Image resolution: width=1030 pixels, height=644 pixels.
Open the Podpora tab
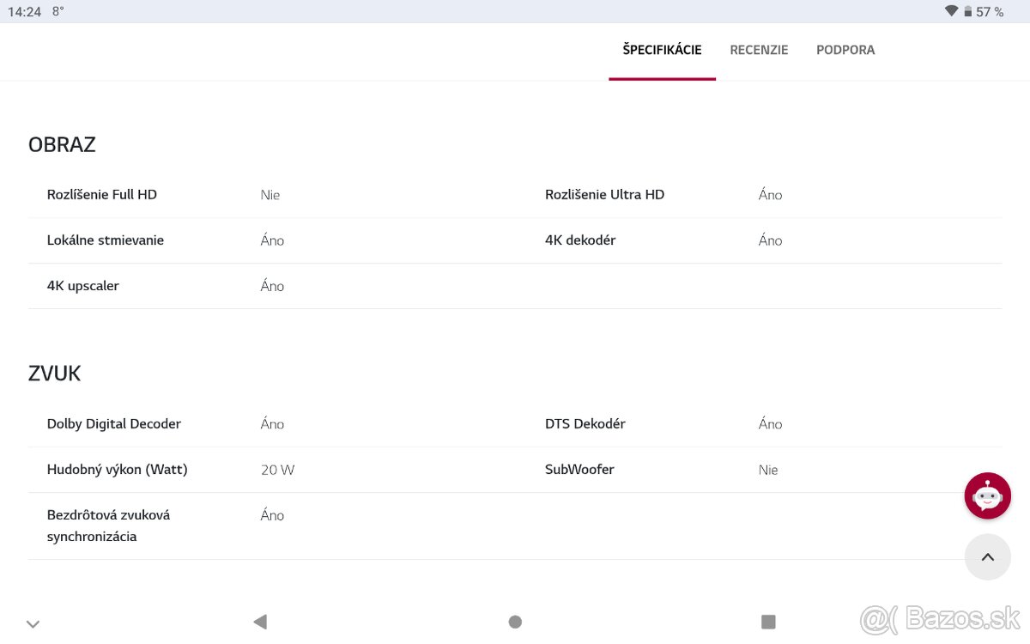(x=845, y=50)
